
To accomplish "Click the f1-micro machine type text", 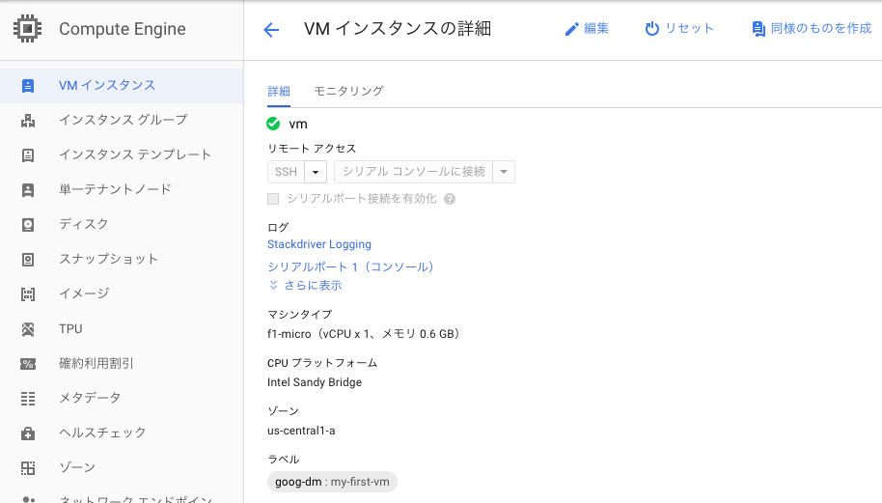I will point(364,334).
